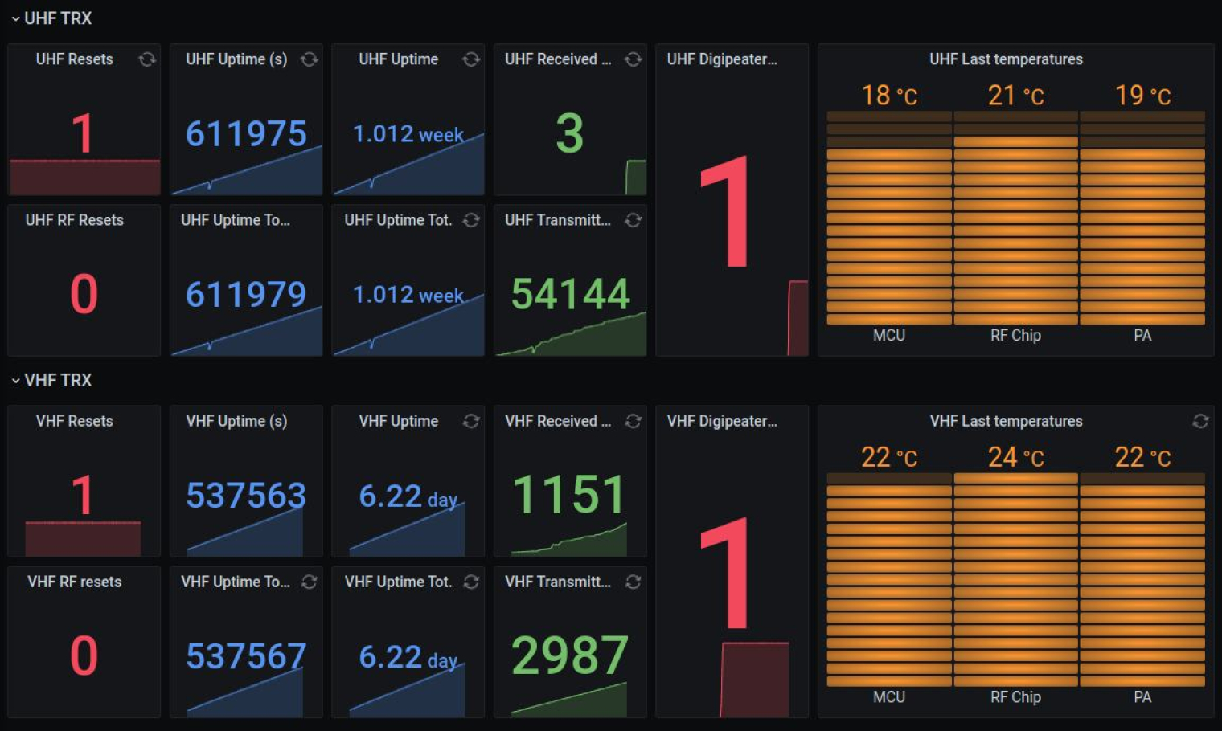Click refresh icon on UHF Resets panel
1222x731 pixels.
pos(147,59)
